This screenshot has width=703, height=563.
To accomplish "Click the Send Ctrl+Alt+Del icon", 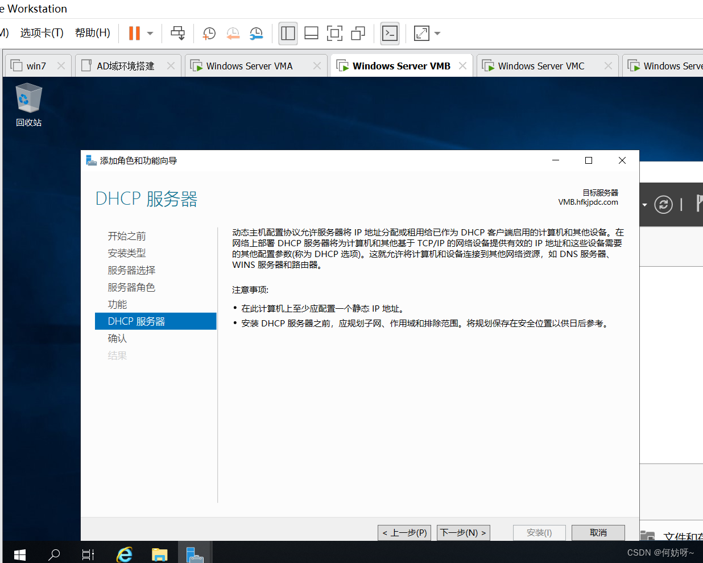I will 177,34.
